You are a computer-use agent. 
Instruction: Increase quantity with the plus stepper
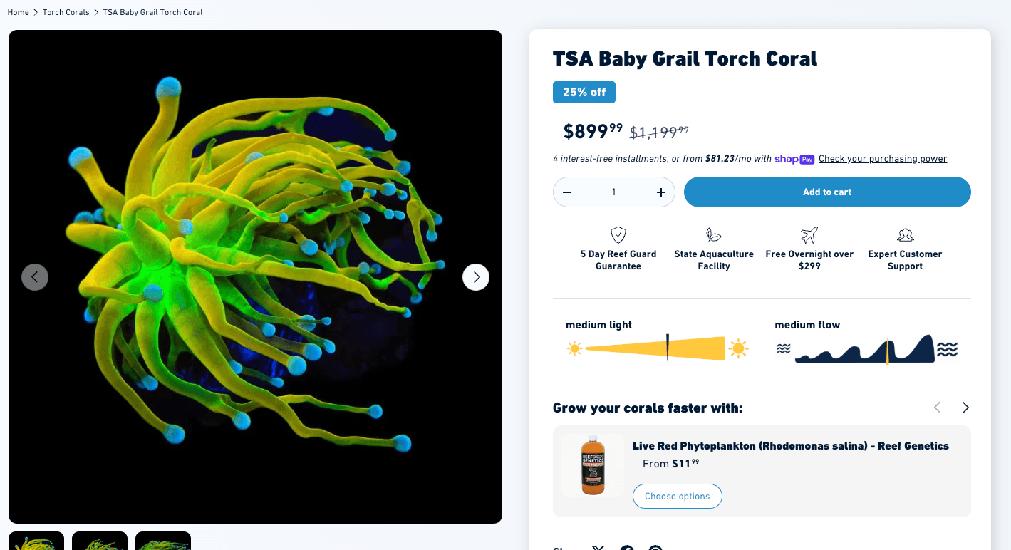coord(661,192)
